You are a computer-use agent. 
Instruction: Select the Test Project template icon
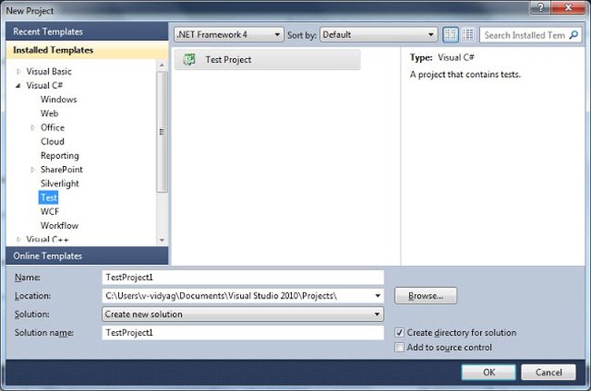189,59
